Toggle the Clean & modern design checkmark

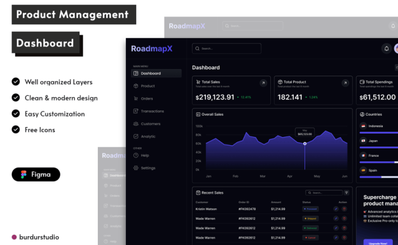[16, 98]
